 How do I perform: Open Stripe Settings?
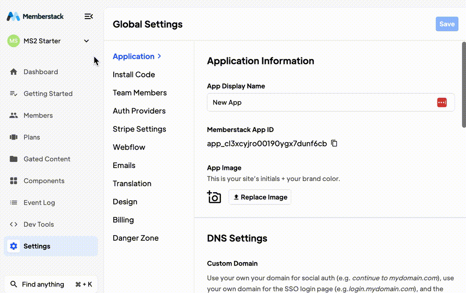tap(139, 129)
